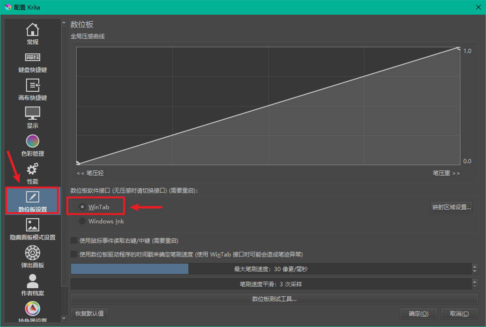The height and width of the screenshot is (327, 486).
Task: Open the 色彩管理 color management page
Action: 33,146
